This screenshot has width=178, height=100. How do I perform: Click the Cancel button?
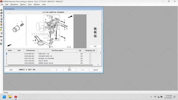(x=96, y=70)
